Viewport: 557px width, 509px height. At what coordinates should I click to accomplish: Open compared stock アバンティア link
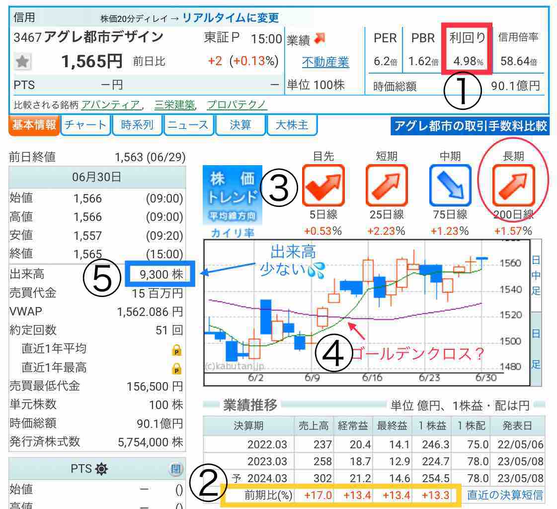pyautogui.click(x=111, y=104)
